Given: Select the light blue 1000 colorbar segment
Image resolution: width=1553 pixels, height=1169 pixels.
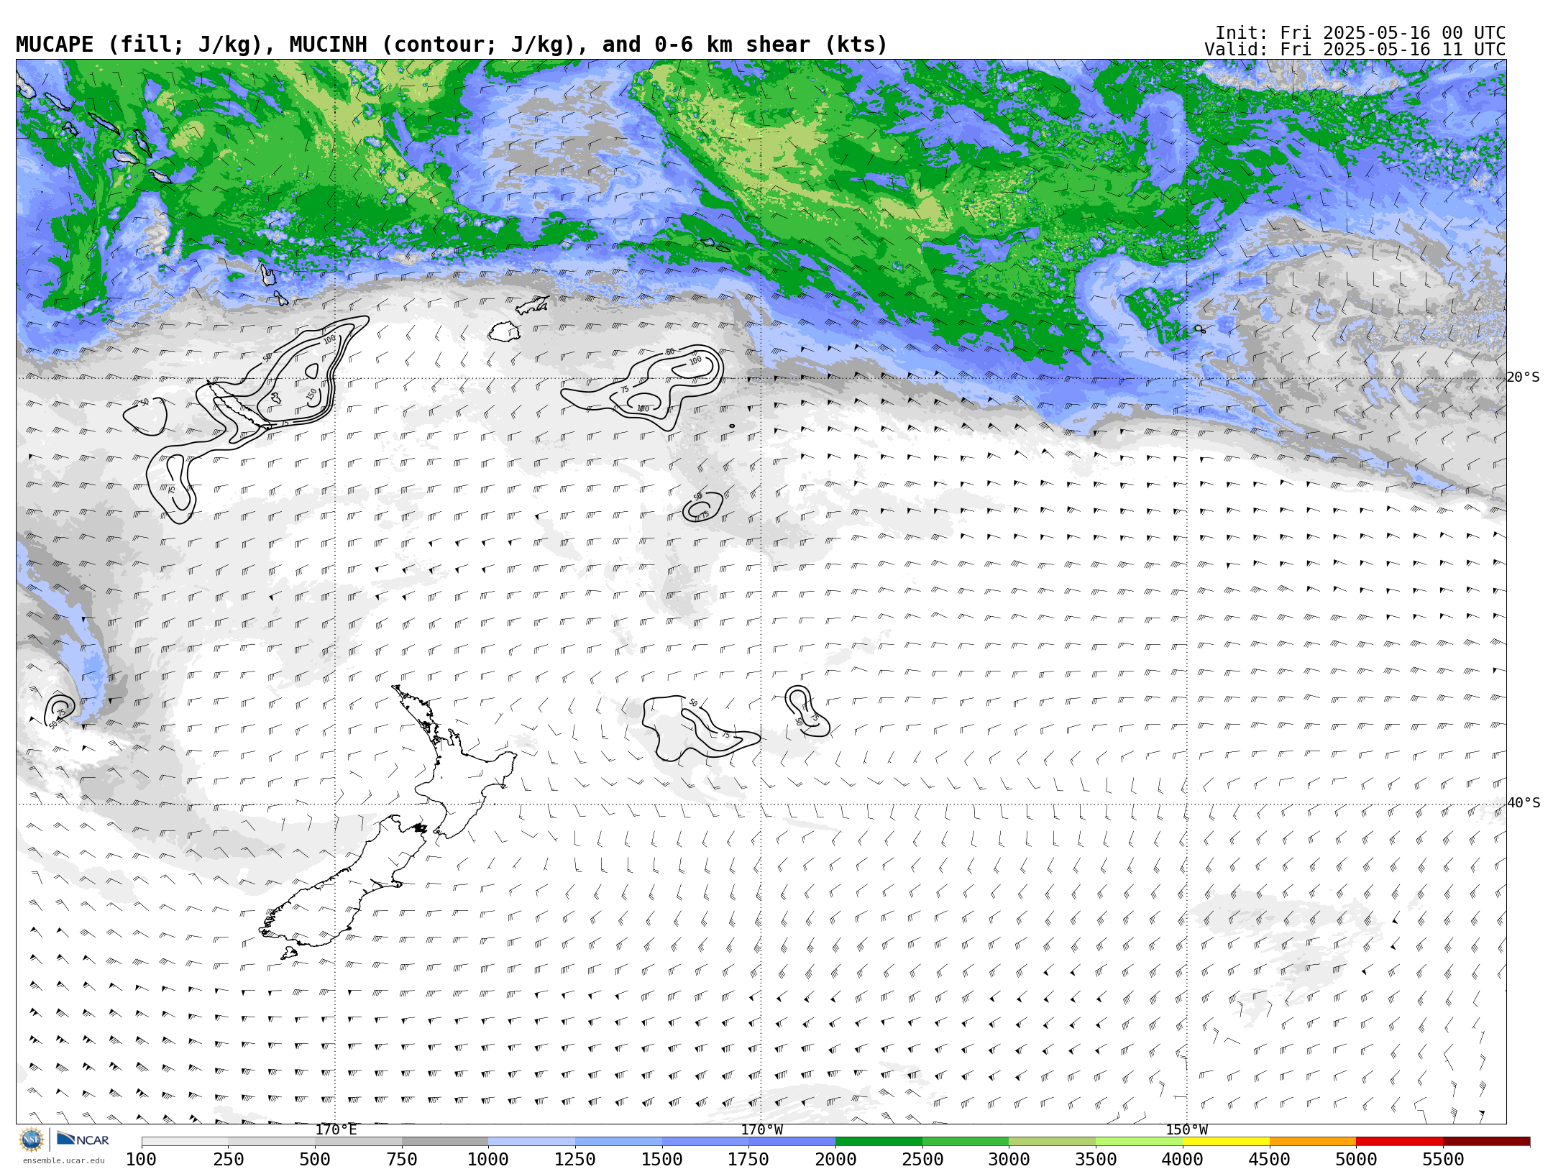Looking at the screenshot, I should (x=531, y=1142).
